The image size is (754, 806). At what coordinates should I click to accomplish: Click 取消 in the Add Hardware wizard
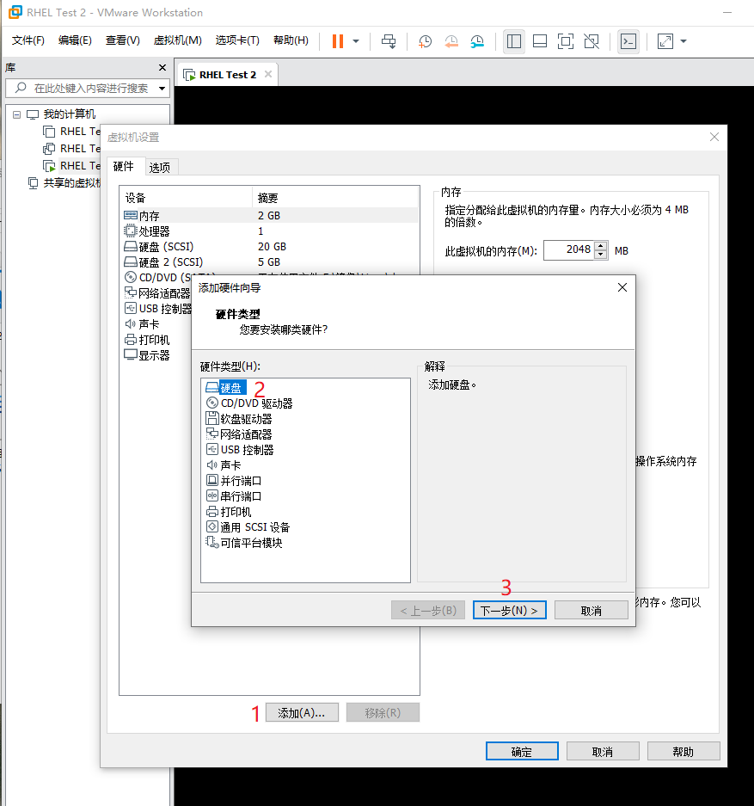(x=592, y=610)
